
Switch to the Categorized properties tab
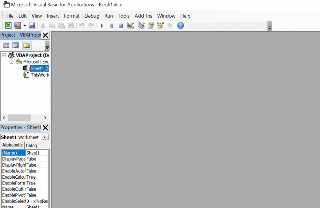pos(31,145)
